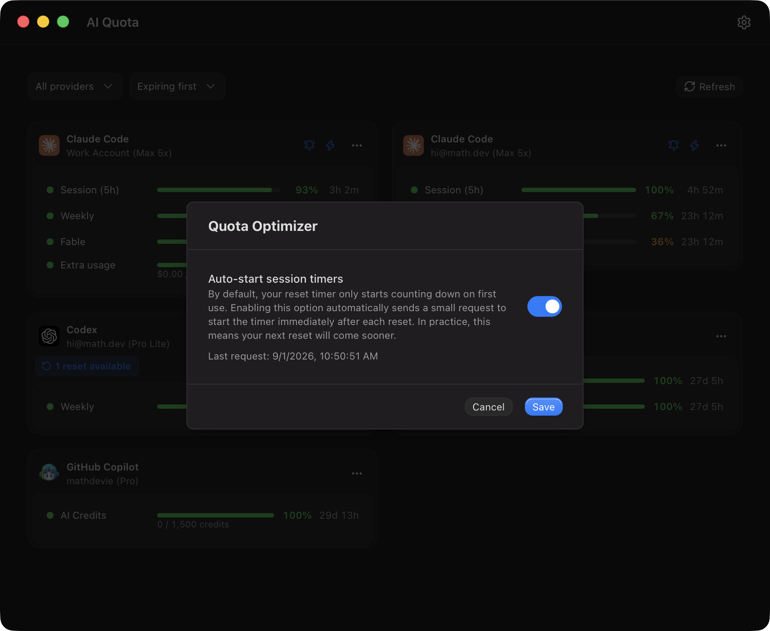Viewport: 770px width, 631px height.
Task: Minimize the window with the yellow button
Action: (43, 22)
